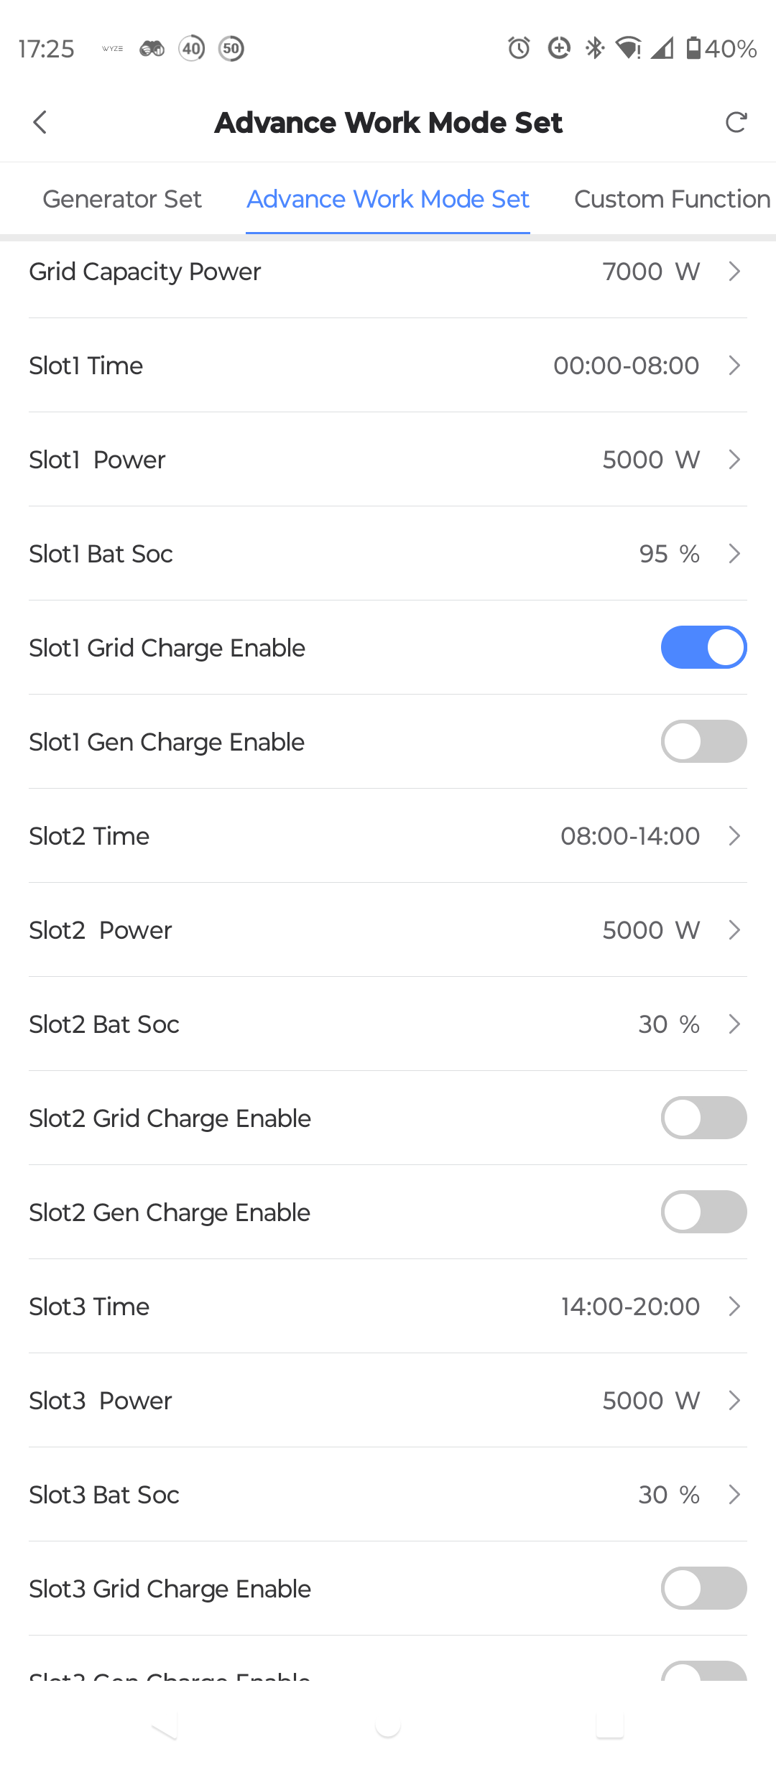Edit Slot3 Time 14:00-20:00 value
776x1767 pixels.
630,1307
